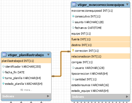This screenshot has width=132, height=103.
Task: Click the diamond icon beside consecutivo
Action: (73, 16)
